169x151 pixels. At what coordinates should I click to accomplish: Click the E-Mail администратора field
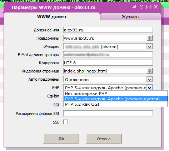coord(108,55)
